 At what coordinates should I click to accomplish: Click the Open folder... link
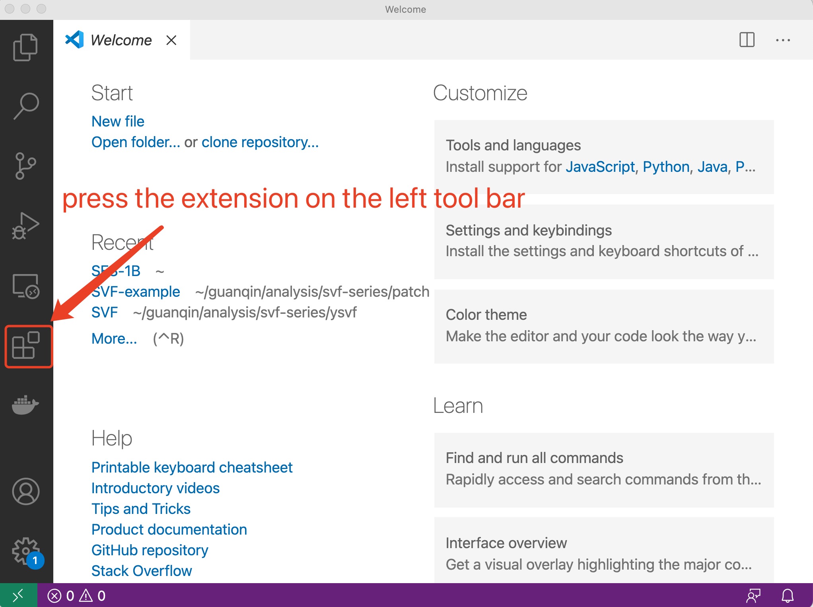(136, 142)
